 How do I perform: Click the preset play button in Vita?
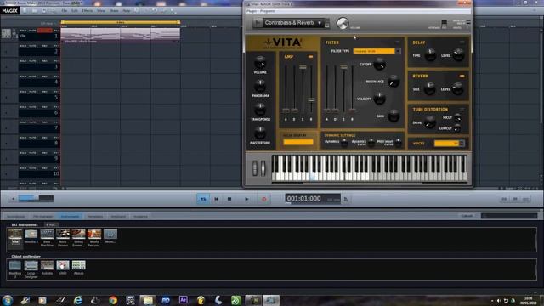[257, 23]
